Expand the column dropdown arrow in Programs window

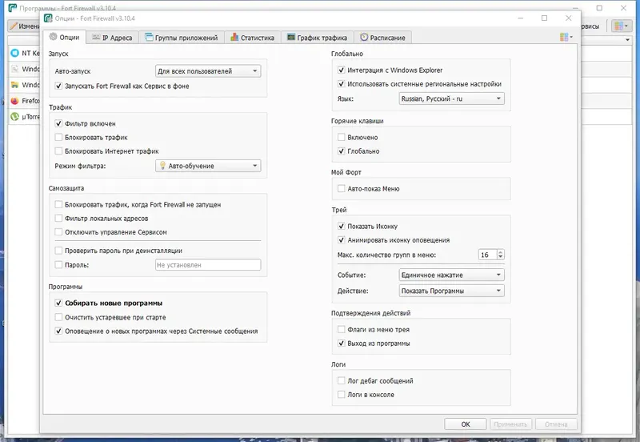pyautogui.click(x=627, y=39)
